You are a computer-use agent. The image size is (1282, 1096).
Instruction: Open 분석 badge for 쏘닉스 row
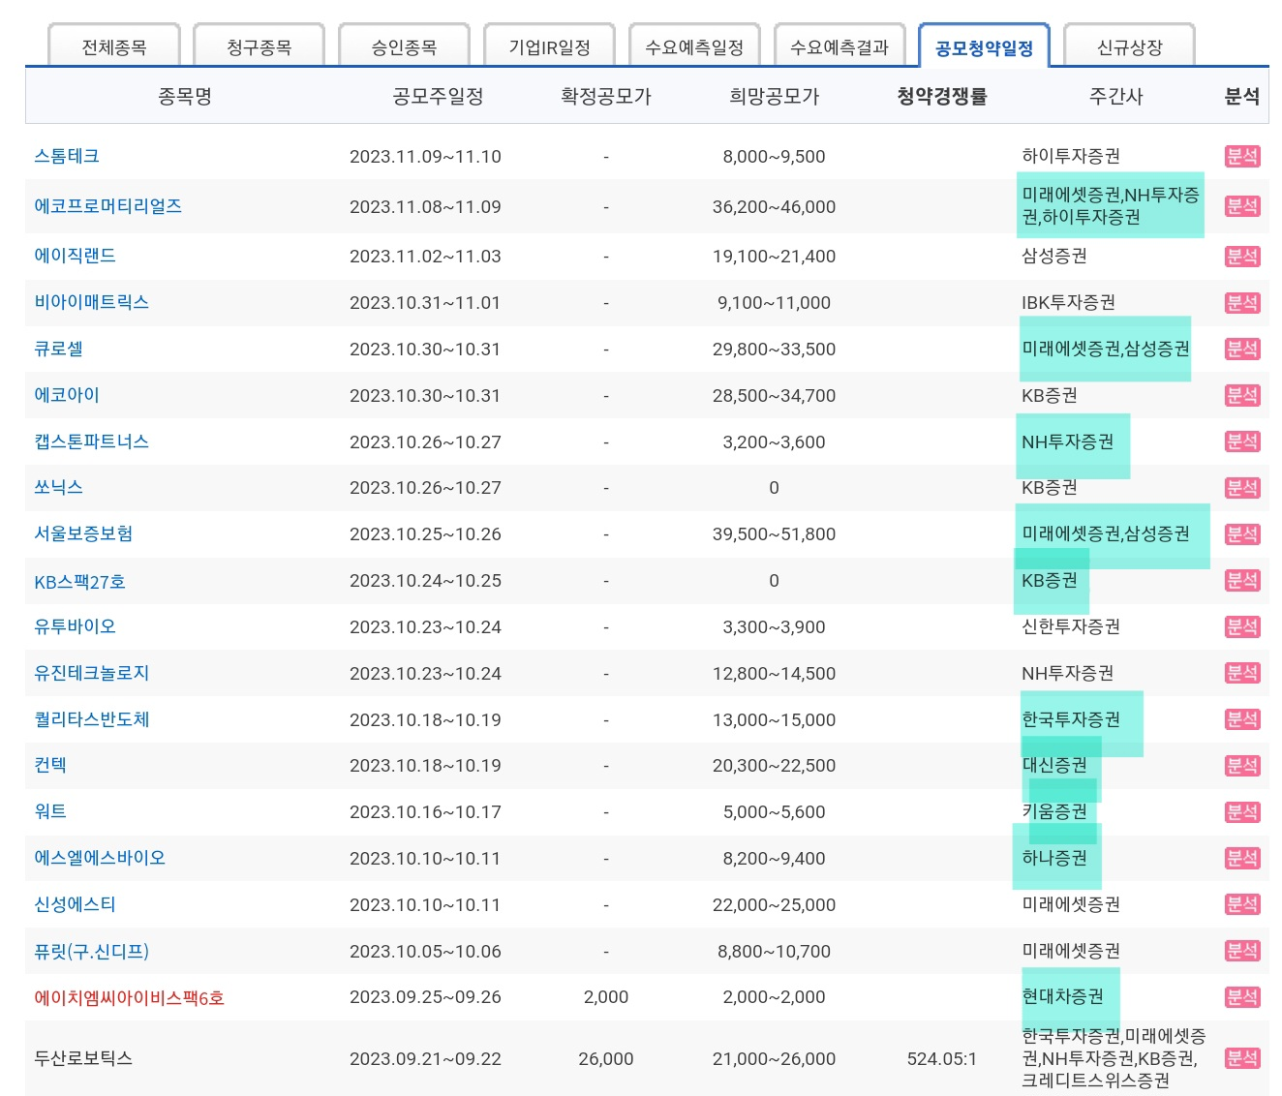[1242, 488]
